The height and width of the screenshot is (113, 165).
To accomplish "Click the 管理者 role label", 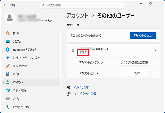I will [x=83, y=52].
